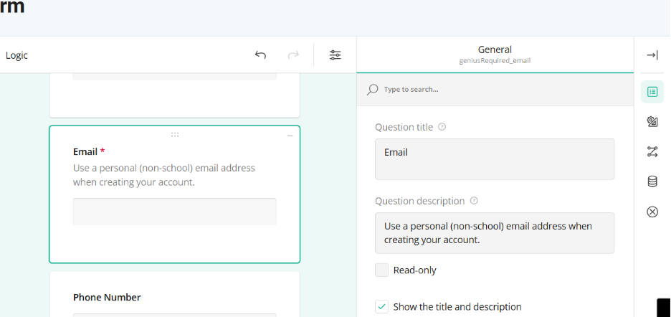Open the logic branching icon section
Screen dimensions: 671x317
click(x=652, y=151)
